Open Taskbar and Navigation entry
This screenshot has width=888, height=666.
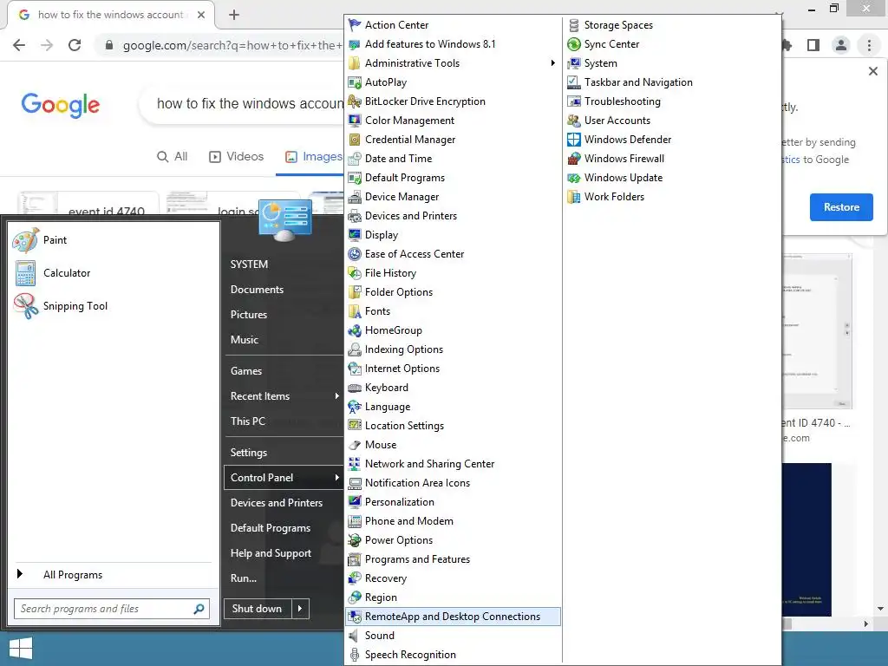pyautogui.click(x=637, y=82)
